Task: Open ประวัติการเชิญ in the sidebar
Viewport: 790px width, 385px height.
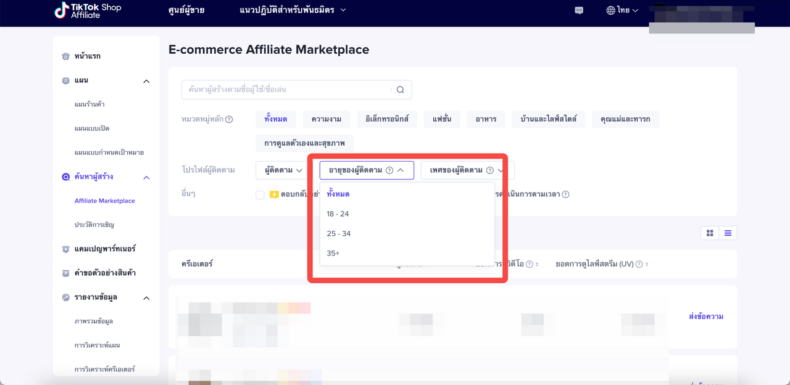Action: (94, 225)
